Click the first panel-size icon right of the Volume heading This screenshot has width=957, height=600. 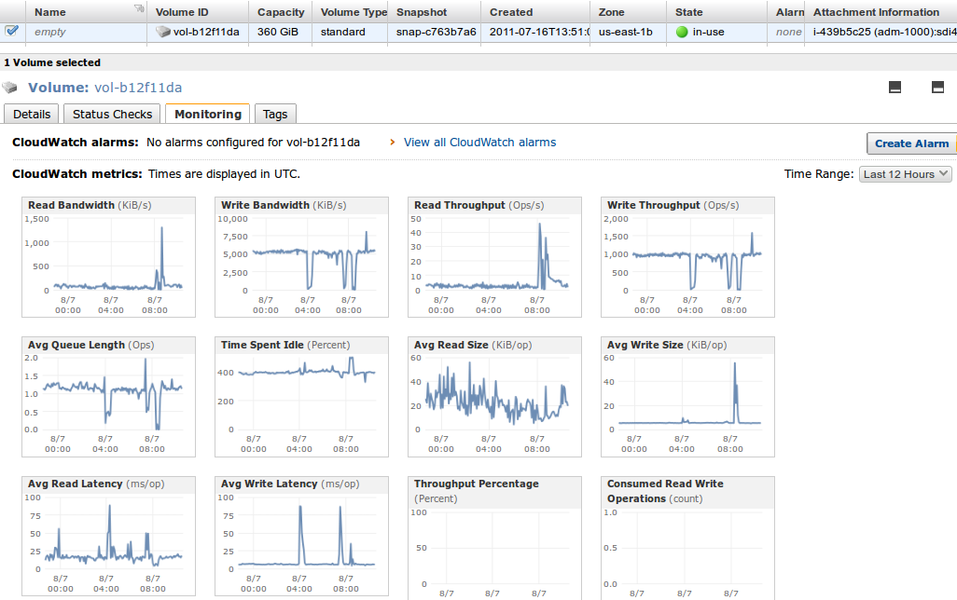tap(895, 88)
